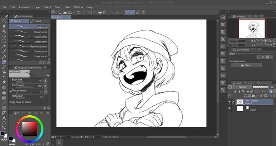This screenshot has height=146, width=276.
Task: Click the Redo arrow in command bar
Action: [x=84, y=12]
